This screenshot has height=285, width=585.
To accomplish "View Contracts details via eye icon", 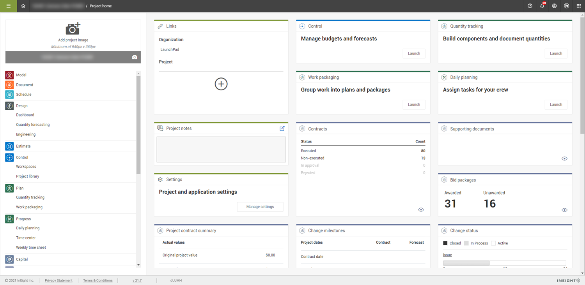I will coord(421,209).
